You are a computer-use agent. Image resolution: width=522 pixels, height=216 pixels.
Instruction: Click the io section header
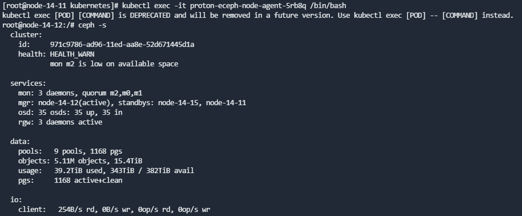16,199
